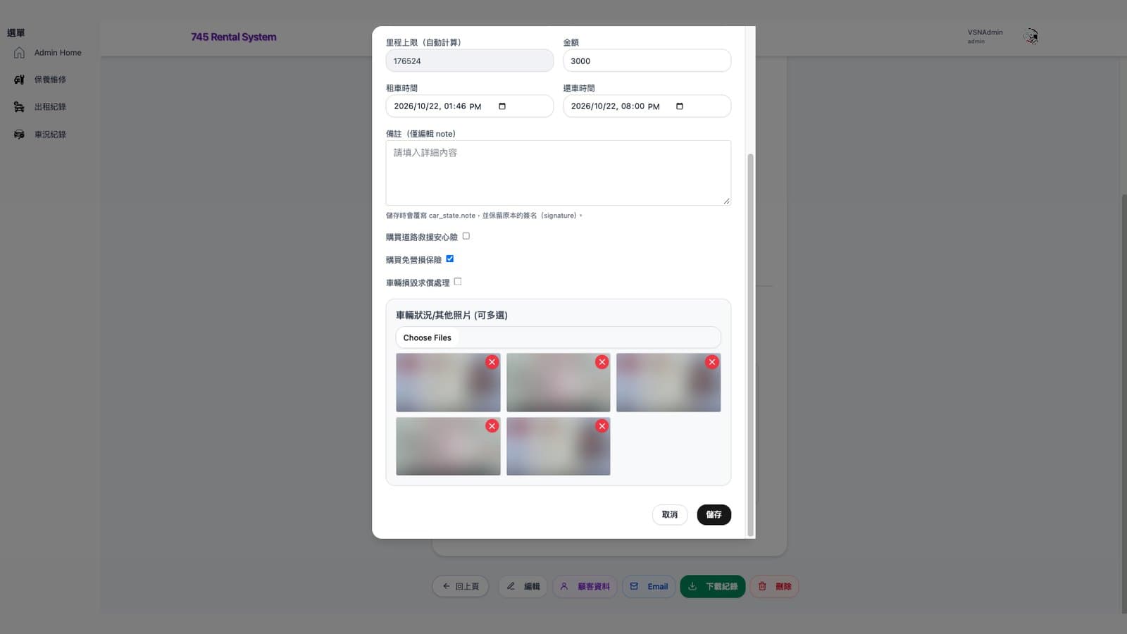Click the amount (金額) field showing 3000
Image resolution: width=1127 pixels, height=634 pixels.
[x=647, y=61]
